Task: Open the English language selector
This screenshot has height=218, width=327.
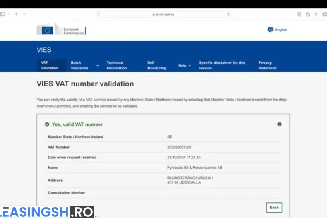Action: coord(277,30)
